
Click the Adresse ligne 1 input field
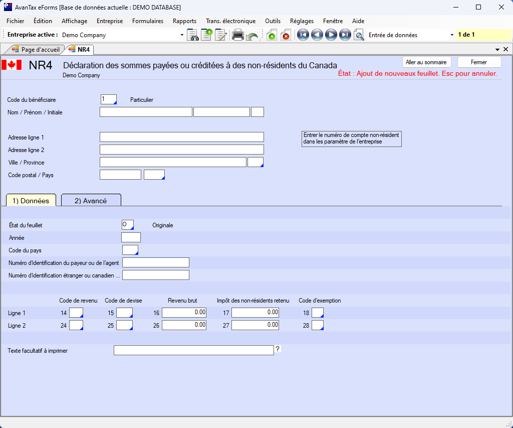tap(181, 137)
